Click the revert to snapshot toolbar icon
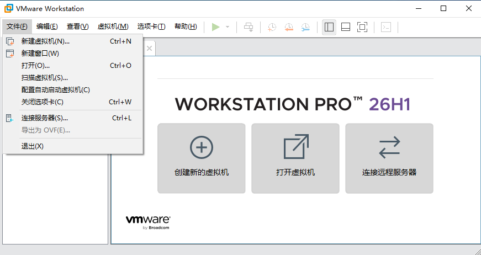This screenshot has height=255, width=481. point(289,27)
